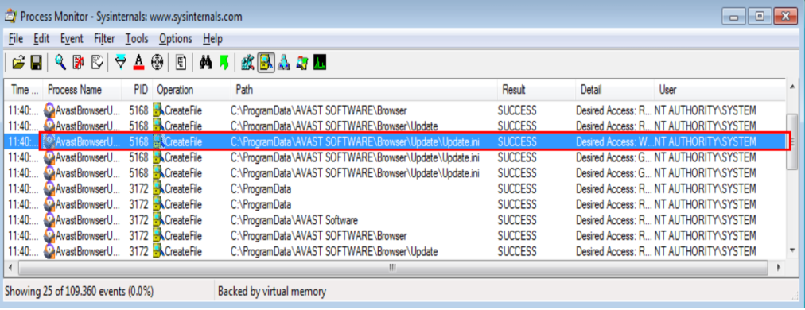805x310 pixels.
Task: Toggle the Autoscroll toolbar icon
Action: coord(78,63)
